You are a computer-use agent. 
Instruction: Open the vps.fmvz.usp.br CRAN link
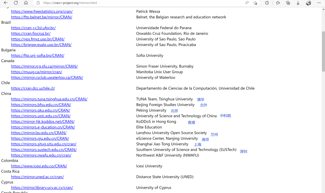[38, 39]
